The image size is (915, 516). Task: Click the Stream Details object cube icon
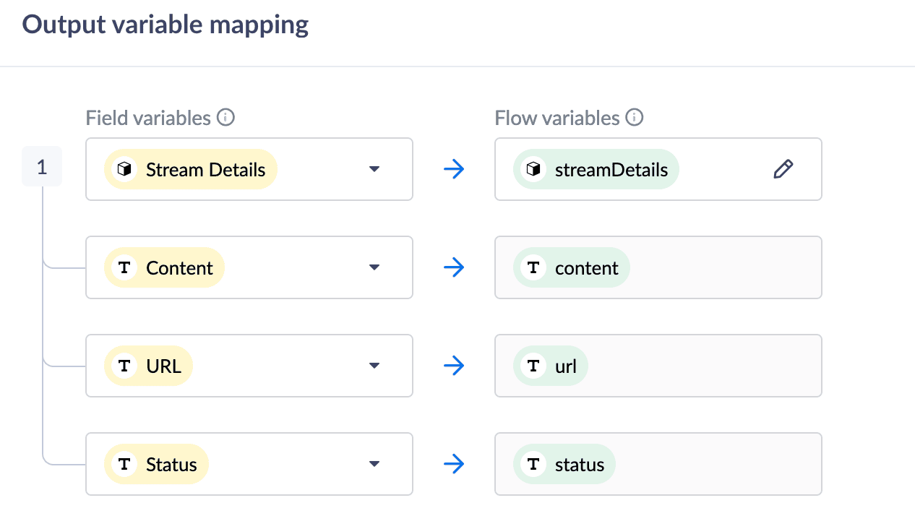tap(125, 169)
